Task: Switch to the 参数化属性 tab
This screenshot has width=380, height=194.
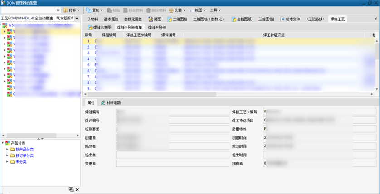Action: tap(133, 19)
